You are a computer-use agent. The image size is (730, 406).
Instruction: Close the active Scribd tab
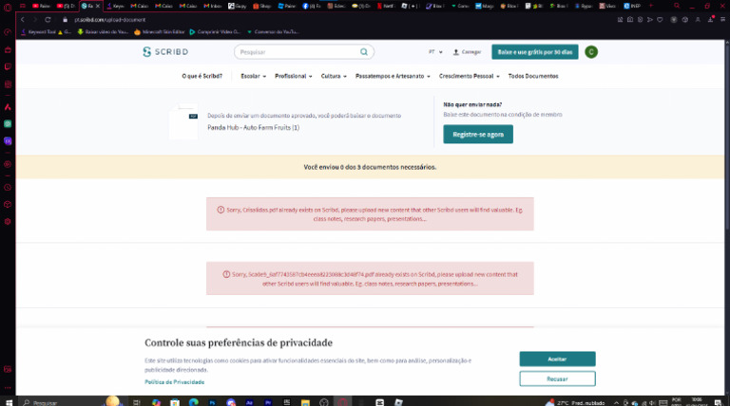(98, 6)
